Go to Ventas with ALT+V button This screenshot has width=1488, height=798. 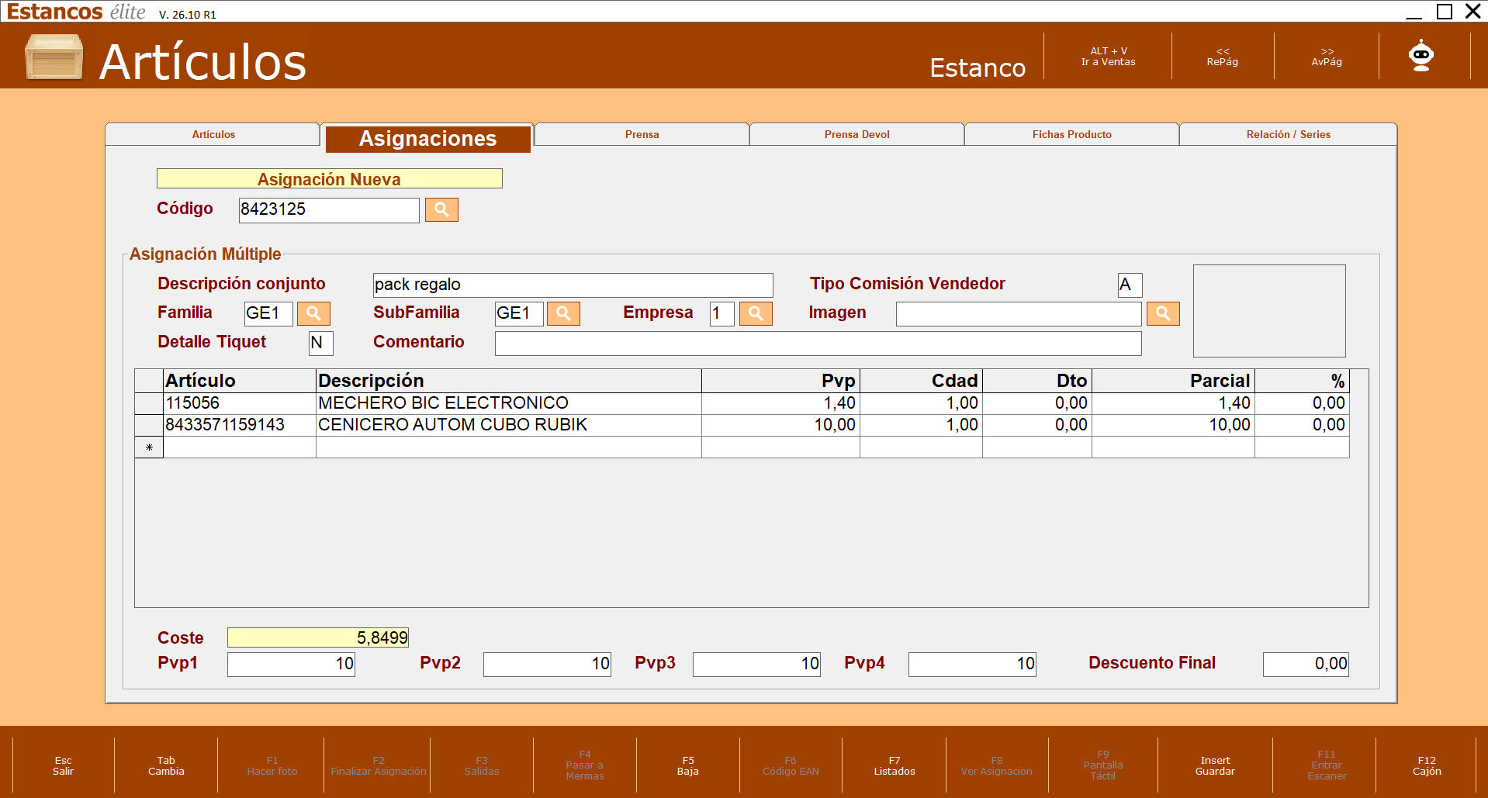[x=1108, y=57]
